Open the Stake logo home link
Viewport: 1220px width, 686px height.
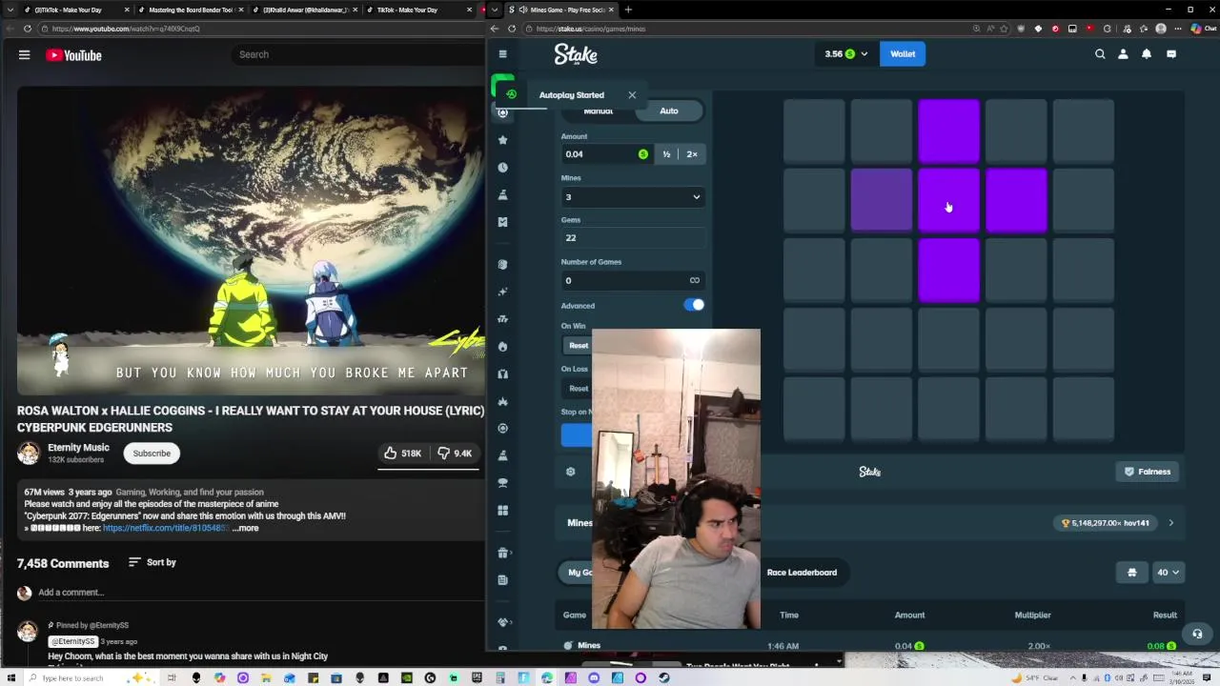pos(576,54)
